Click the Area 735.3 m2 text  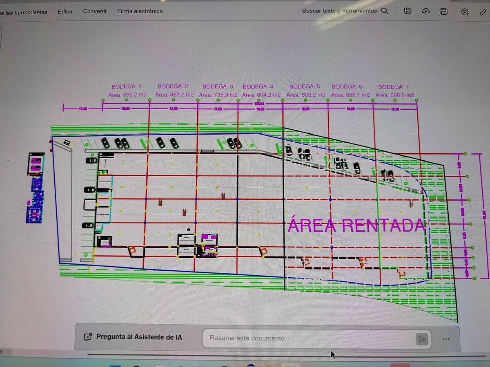pyautogui.click(x=218, y=95)
